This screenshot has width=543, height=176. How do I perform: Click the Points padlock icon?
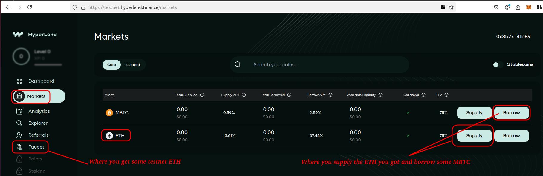coord(19,159)
